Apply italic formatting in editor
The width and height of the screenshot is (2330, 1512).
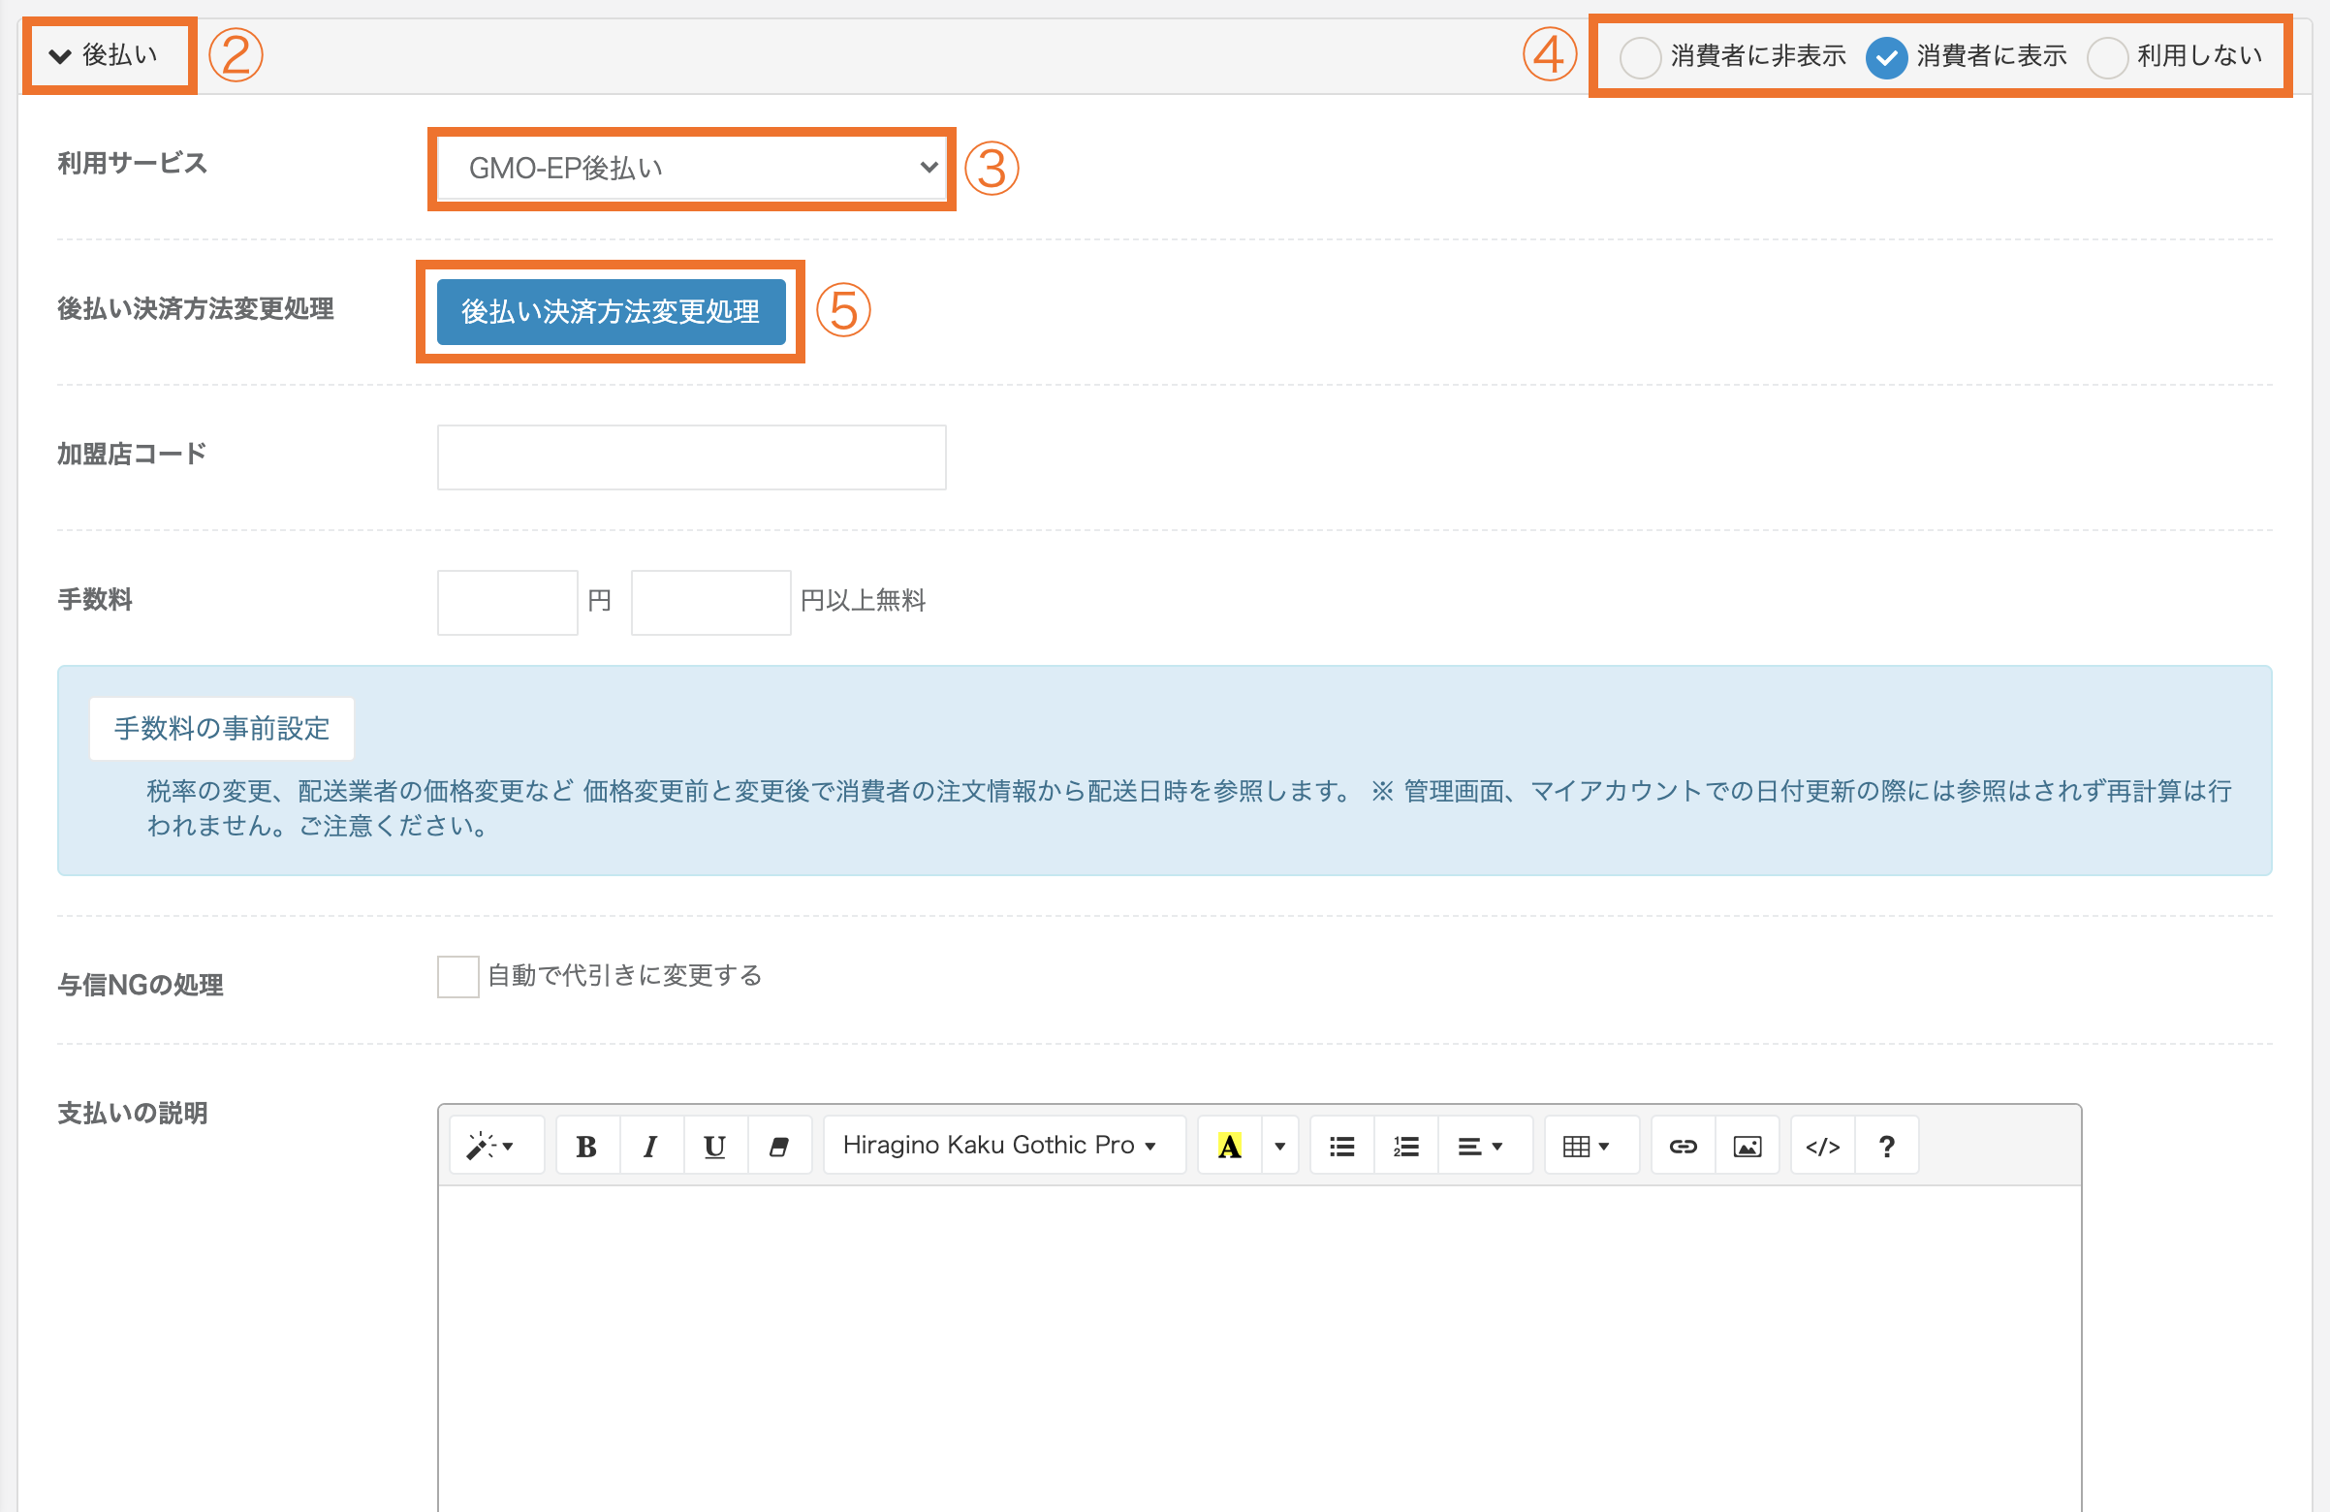[x=650, y=1146]
